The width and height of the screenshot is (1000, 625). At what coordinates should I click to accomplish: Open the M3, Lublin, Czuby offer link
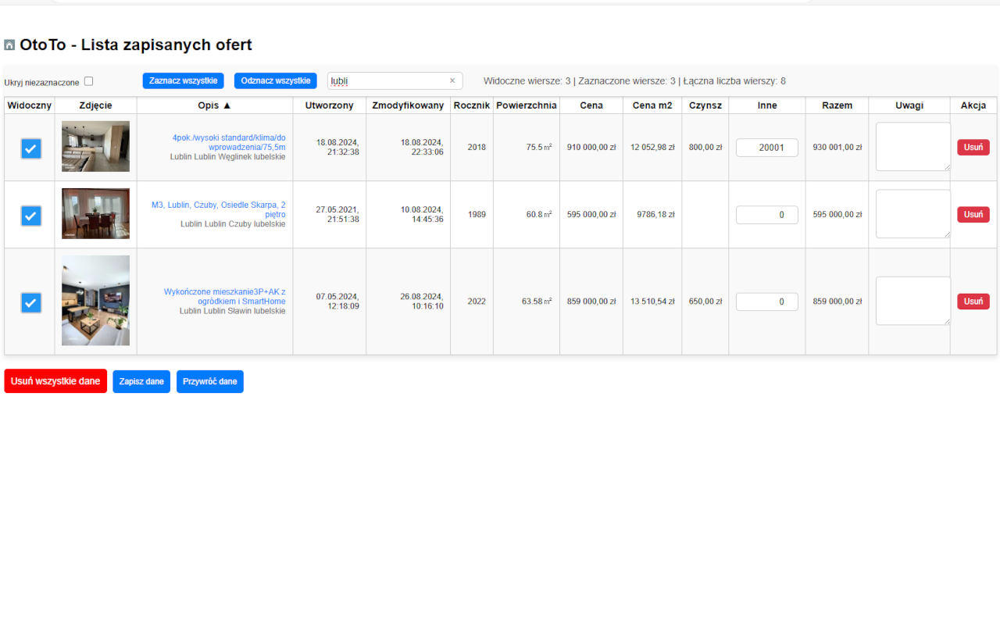coord(219,209)
